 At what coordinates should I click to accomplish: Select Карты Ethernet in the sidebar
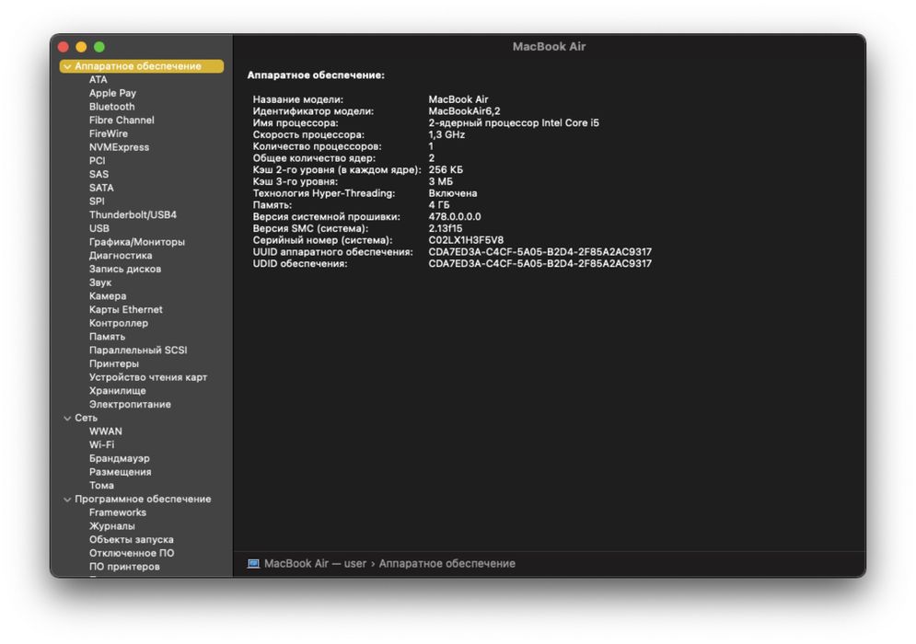125,309
